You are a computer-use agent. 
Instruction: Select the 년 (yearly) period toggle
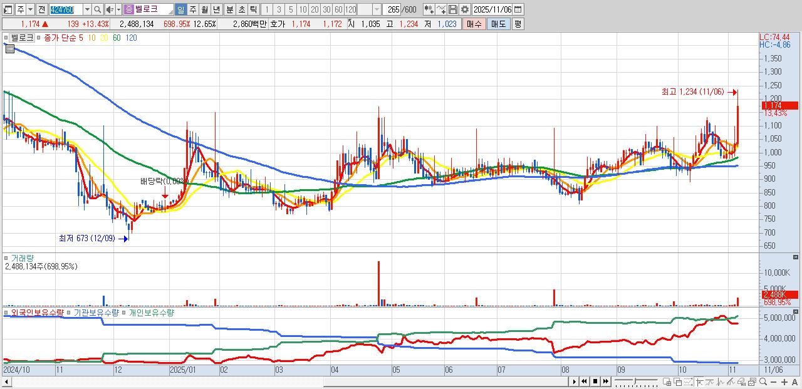216,9
